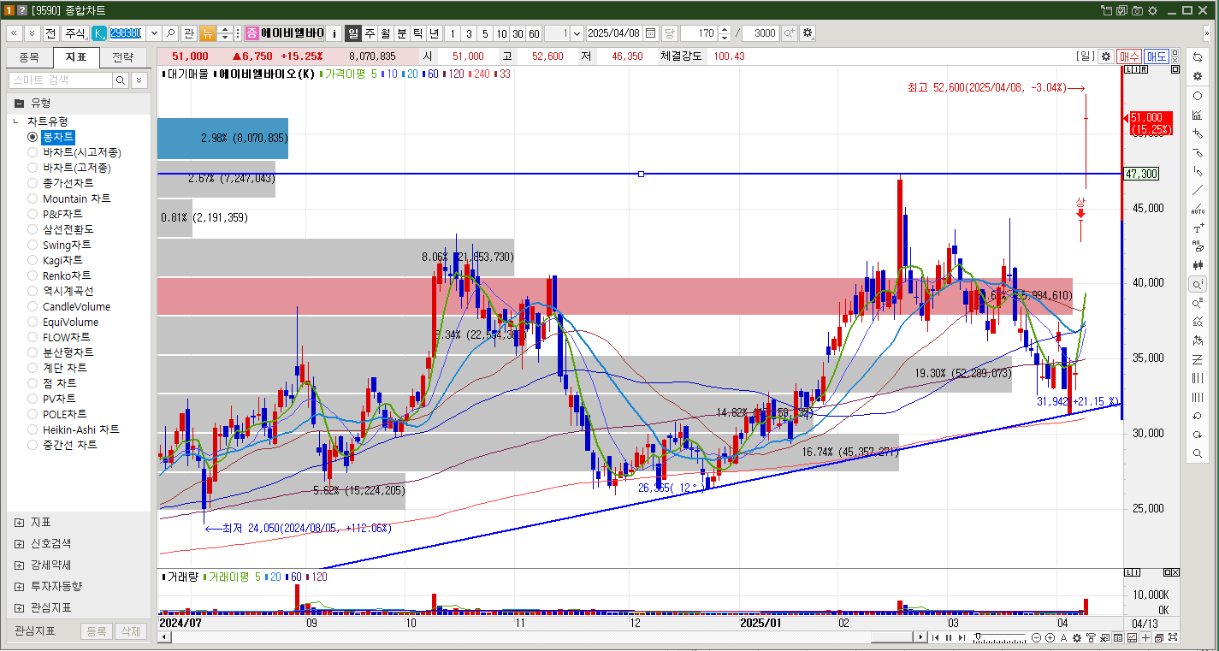
Task: Click the blue 매도 sell button
Action: coord(1157,56)
